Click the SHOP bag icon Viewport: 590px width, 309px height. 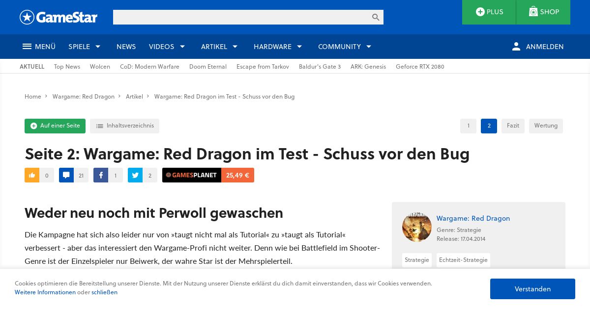[533, 12]
